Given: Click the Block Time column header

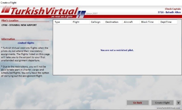Looking at the screenshot, I should click(149, 22).
